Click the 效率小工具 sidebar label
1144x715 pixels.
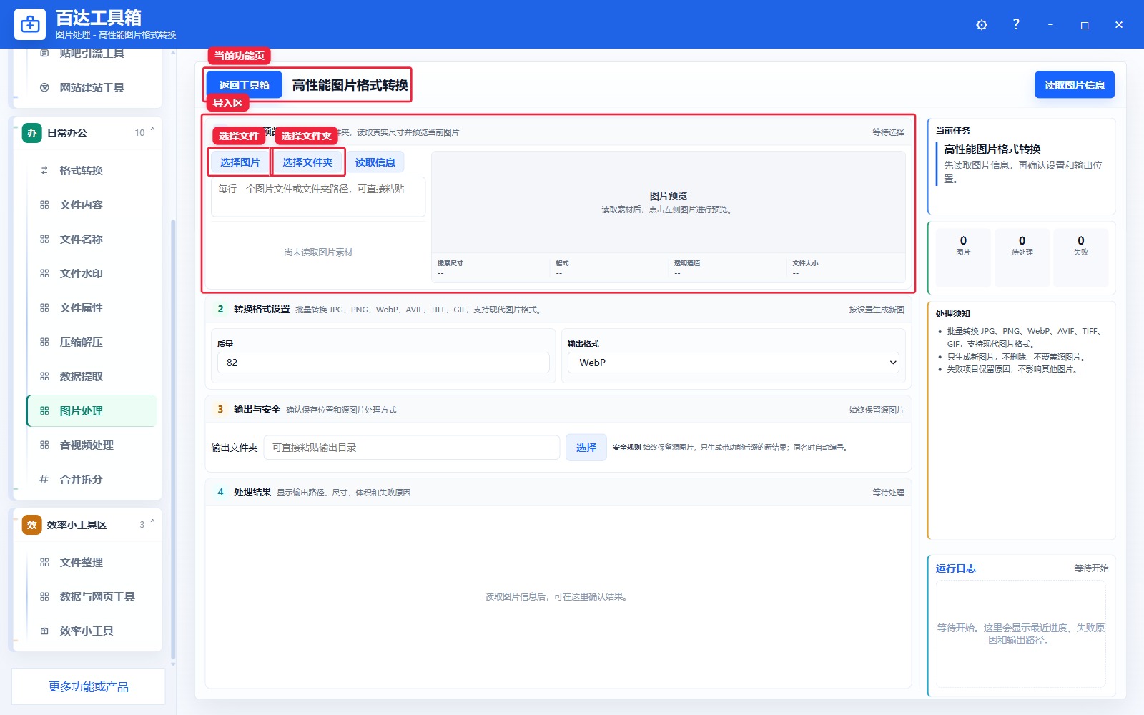click(87, 631)
